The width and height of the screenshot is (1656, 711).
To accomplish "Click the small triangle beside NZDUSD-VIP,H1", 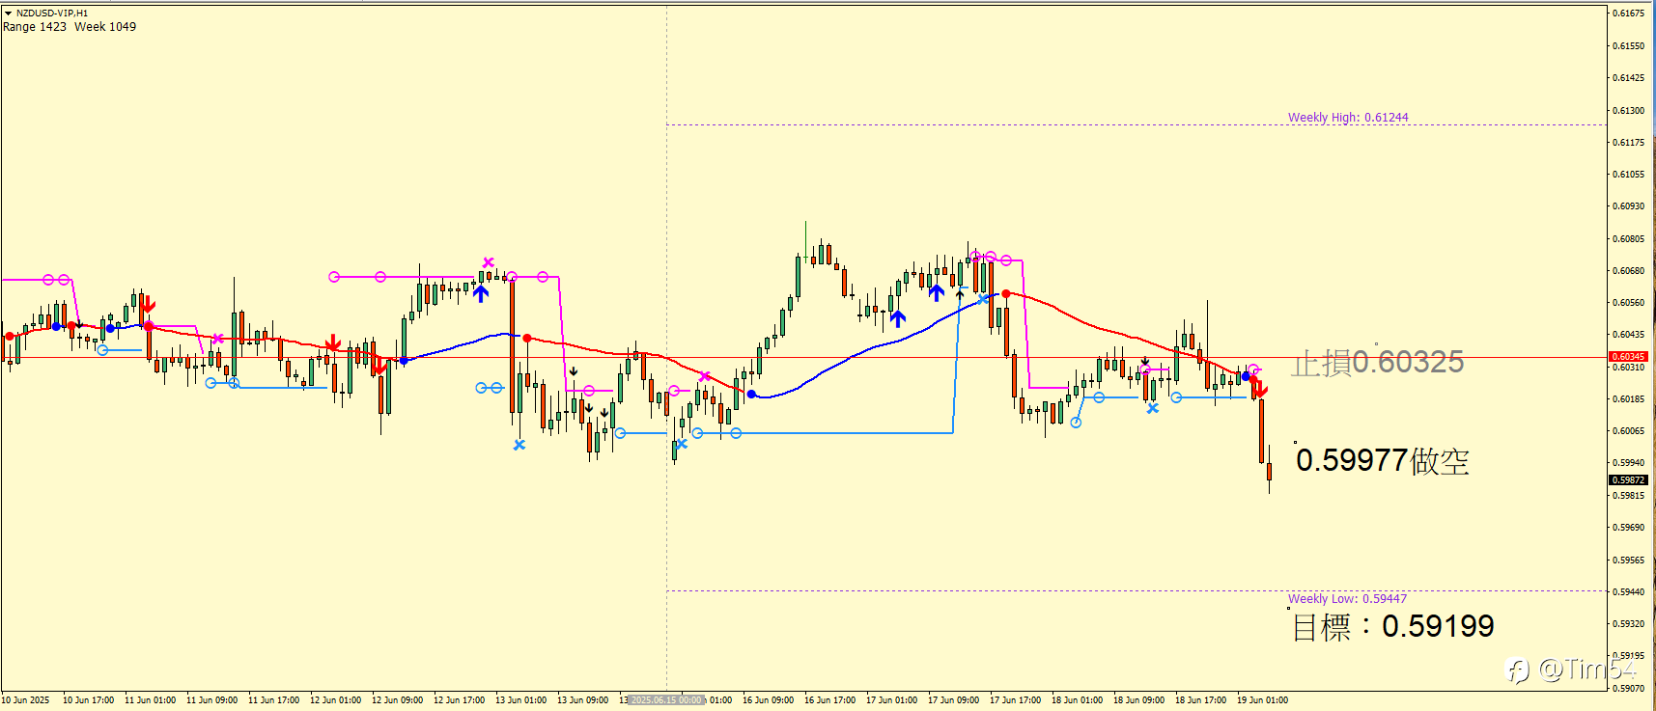I will pos(8,13).
